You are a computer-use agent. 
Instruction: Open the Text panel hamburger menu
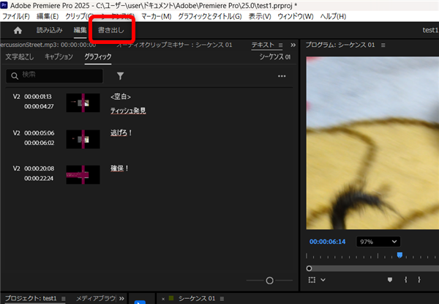281,45
